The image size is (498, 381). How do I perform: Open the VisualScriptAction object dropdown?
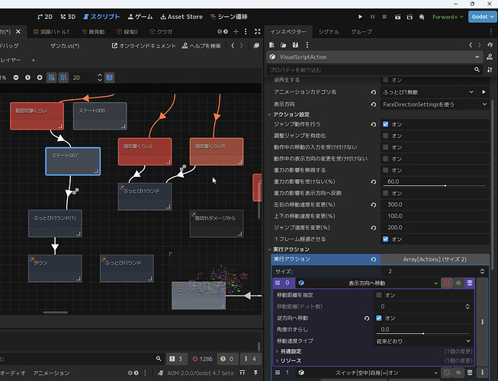(x=374, y=57)
